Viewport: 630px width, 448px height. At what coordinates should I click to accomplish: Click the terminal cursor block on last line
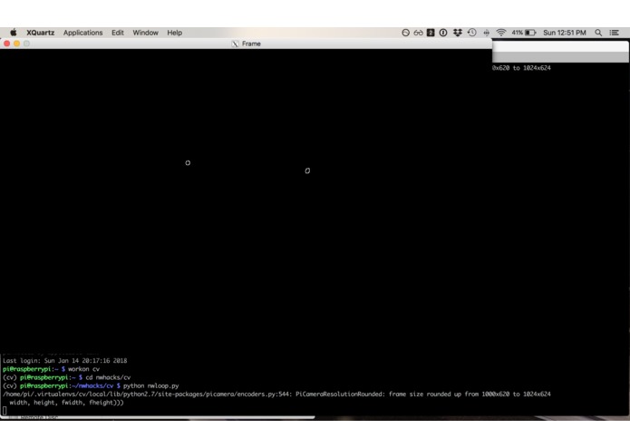coord(5,411)
